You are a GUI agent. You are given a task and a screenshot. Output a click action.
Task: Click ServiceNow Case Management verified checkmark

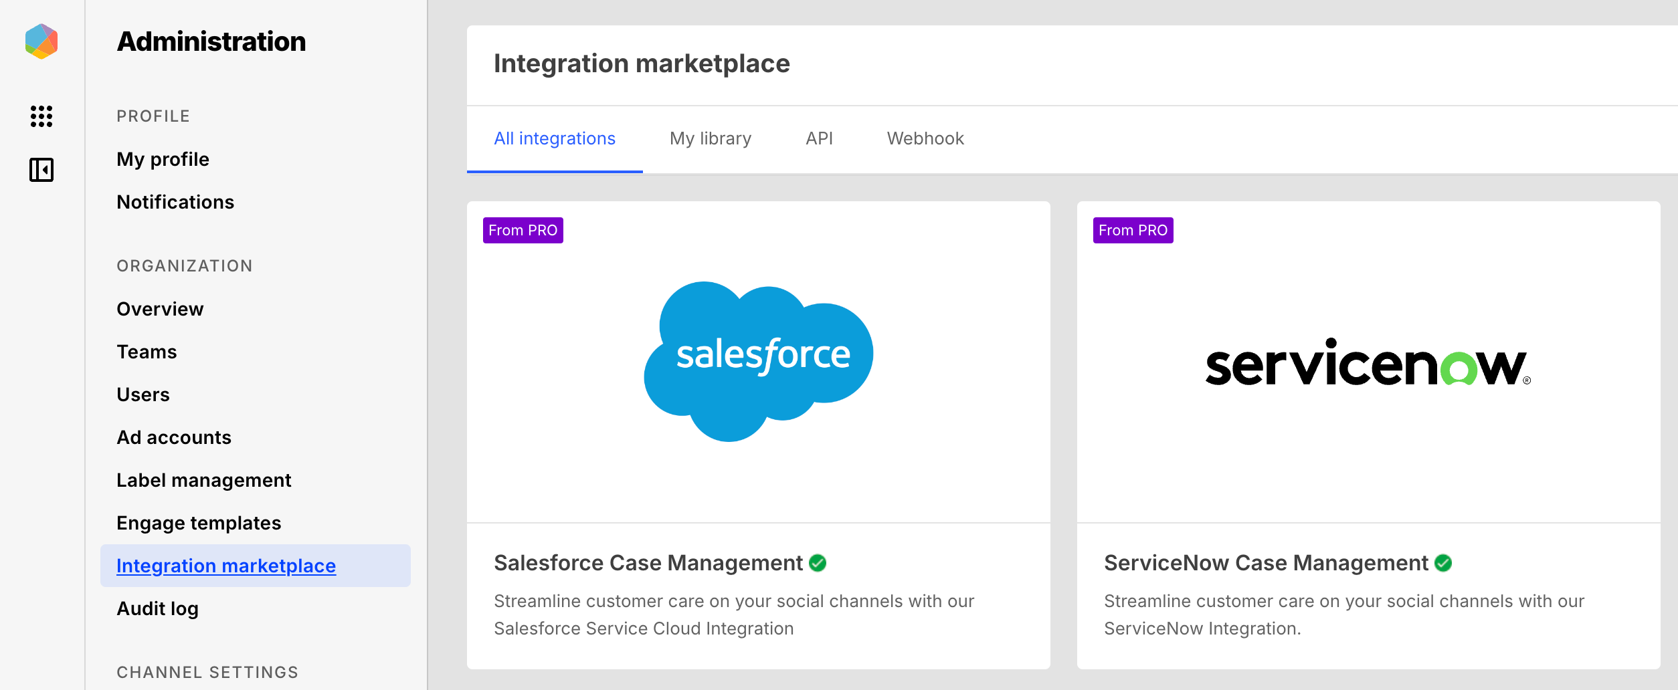pyautogui.click(x=1443, y=563)
